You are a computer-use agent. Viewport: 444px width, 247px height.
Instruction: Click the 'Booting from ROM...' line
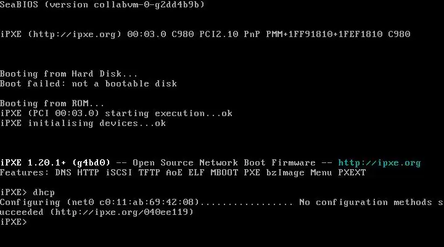(52, 103)
